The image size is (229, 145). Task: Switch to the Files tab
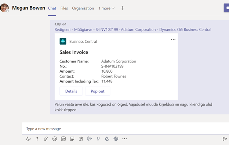[x=64, y=8]
